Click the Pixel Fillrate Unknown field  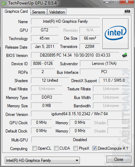click(x=47, y=89)
